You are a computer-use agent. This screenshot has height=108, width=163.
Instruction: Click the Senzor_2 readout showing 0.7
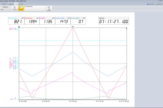[78, 21]
